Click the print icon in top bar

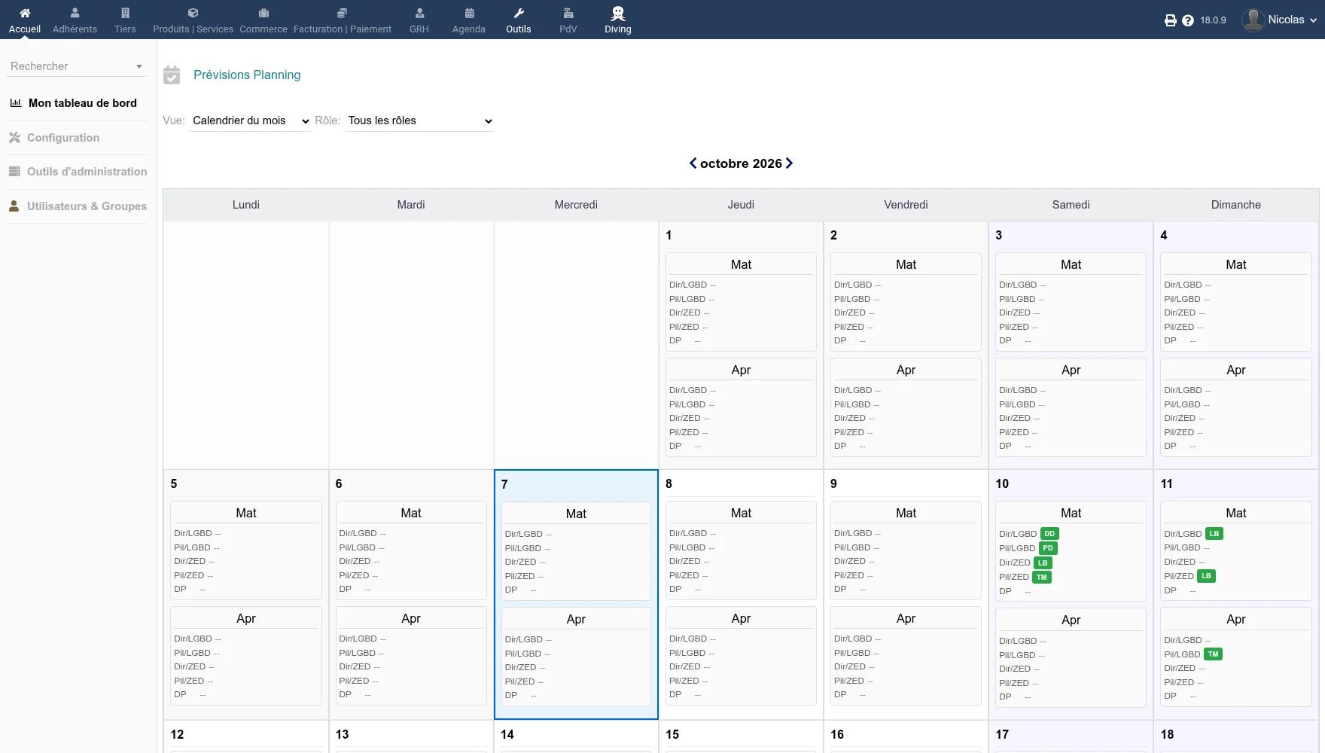[1170, 20]
